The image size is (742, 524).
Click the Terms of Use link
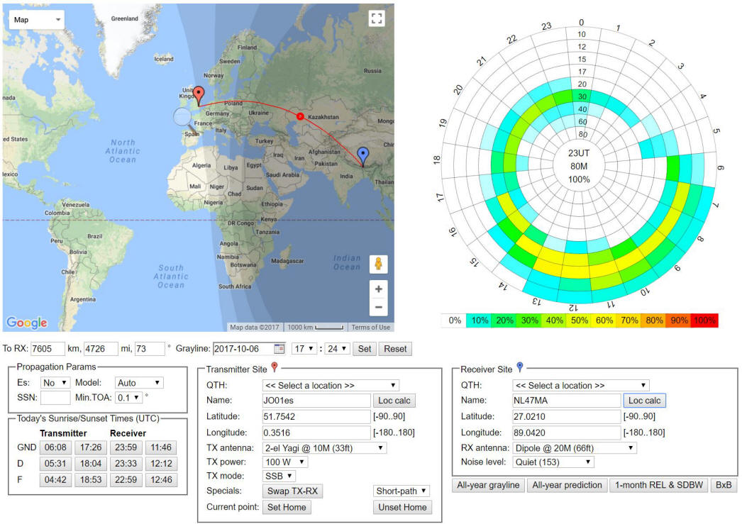coord(370,327)
